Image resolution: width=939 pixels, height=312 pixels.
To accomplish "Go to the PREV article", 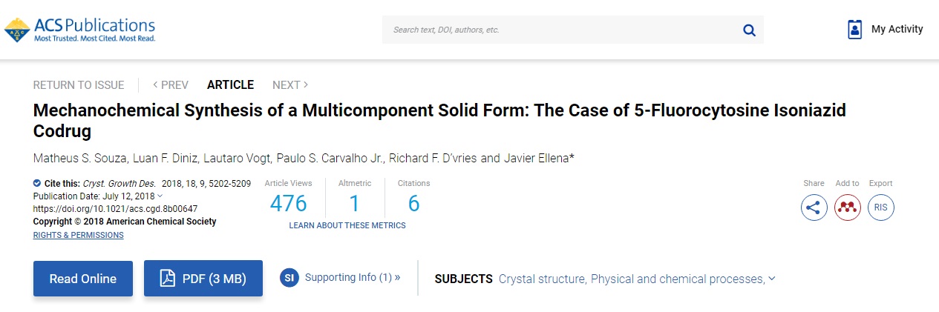I will (170, 85).
